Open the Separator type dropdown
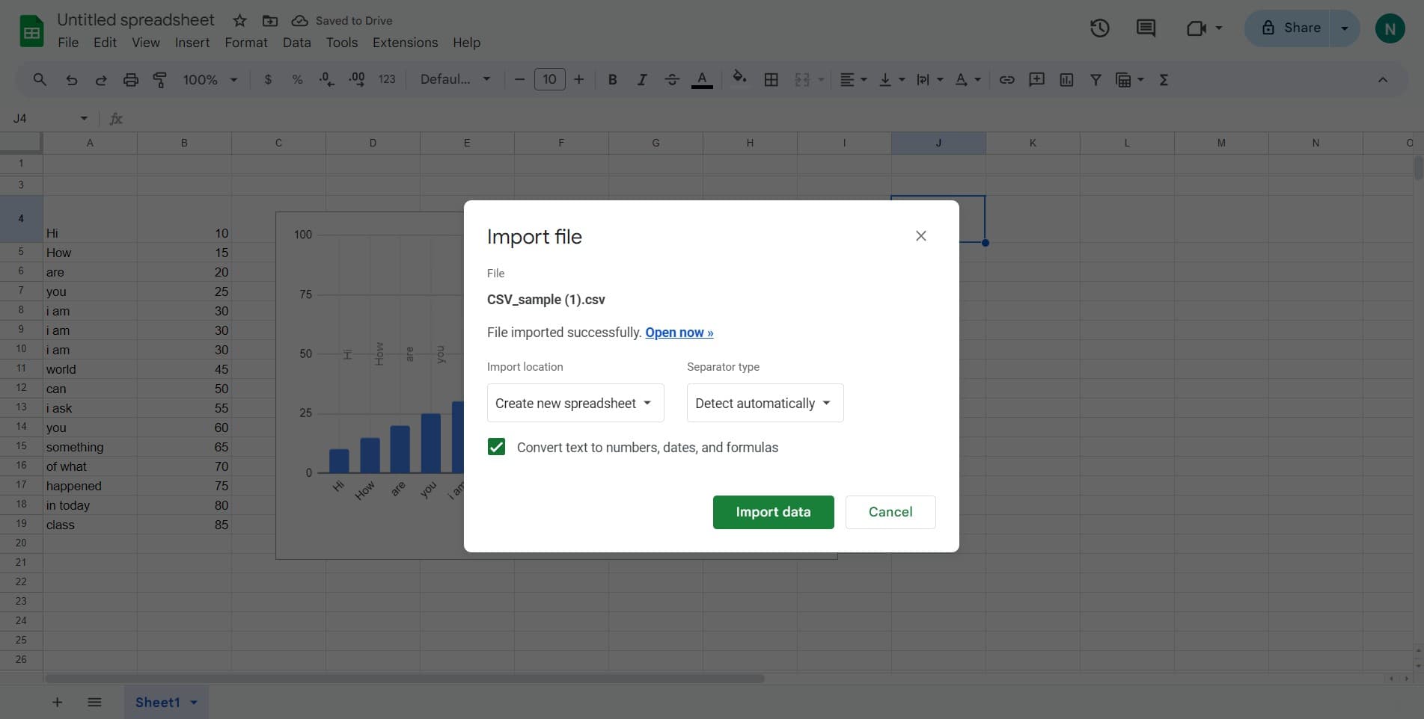1424x719 pixels. [x=764, y=403]
